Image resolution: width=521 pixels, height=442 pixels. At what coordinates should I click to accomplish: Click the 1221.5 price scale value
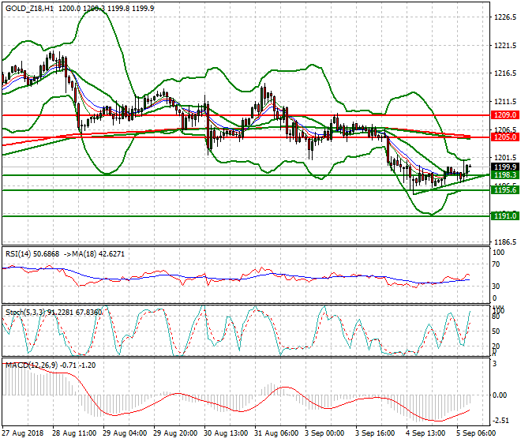tap(504, 45)
